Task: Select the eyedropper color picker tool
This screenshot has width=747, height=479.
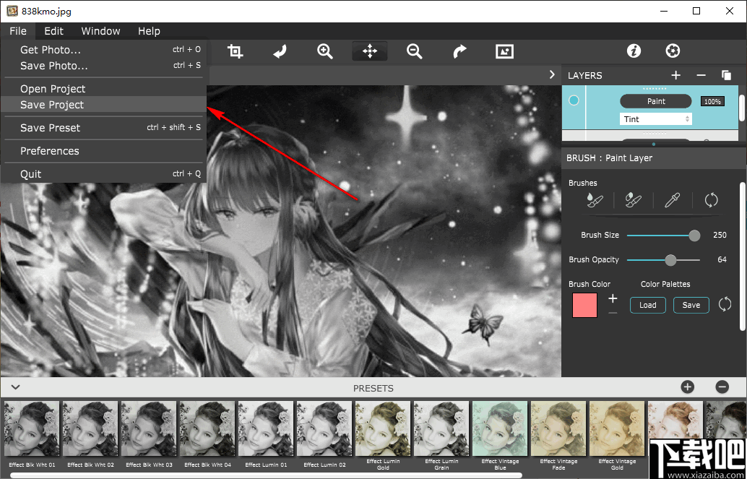Action: pyautogui.click(x=672, y=201)
